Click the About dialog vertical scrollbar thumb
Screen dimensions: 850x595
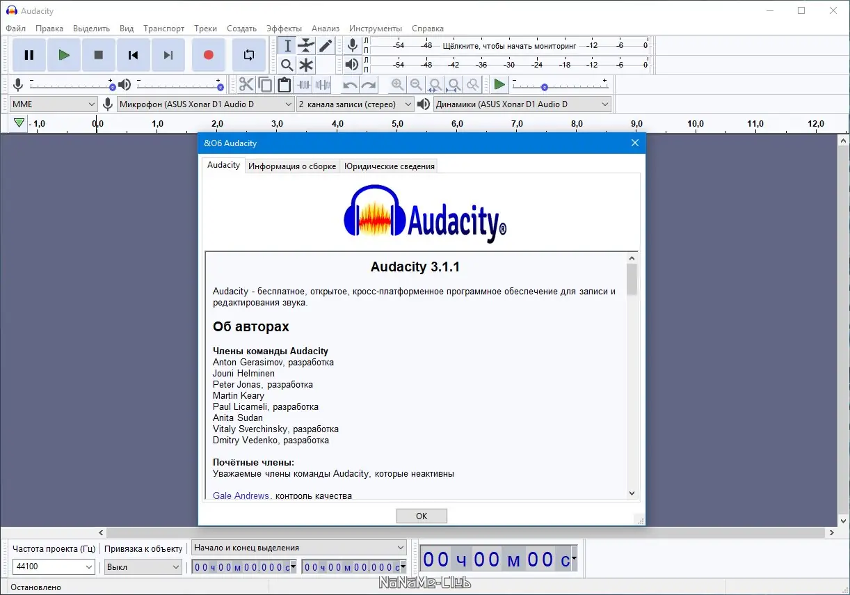point(632,279)
